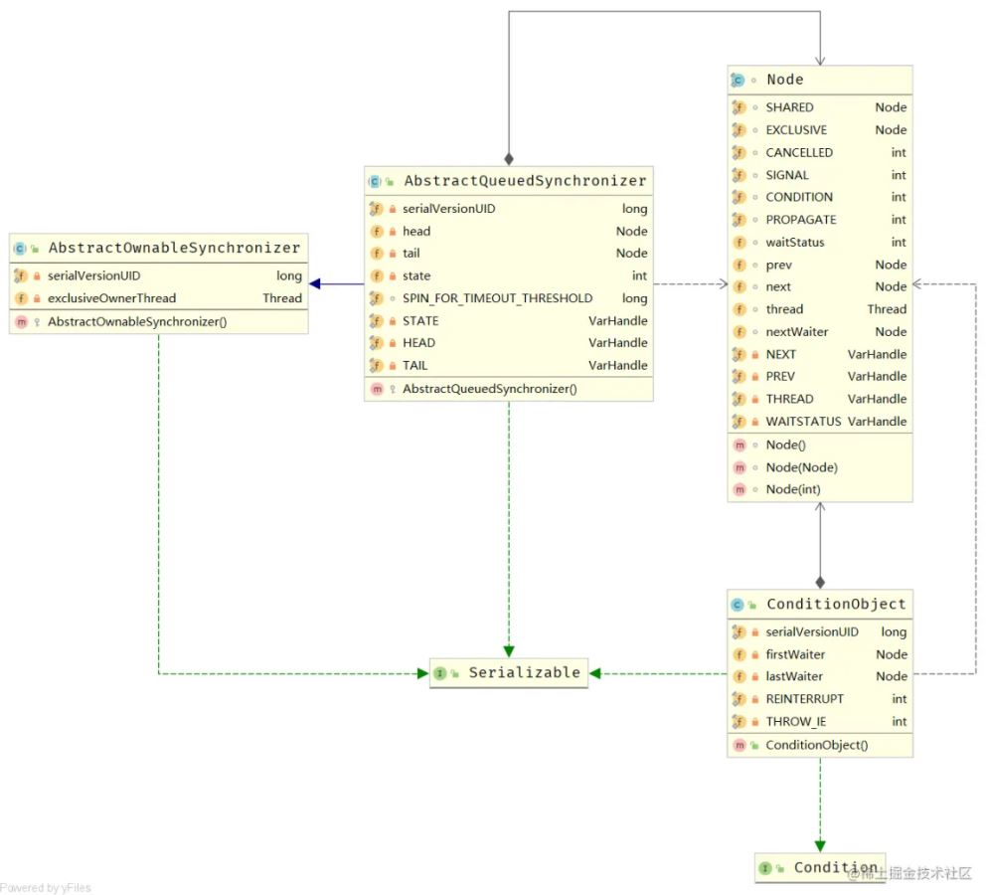Select the SPIN_FOR_TIMEOUT_THRESHOLD field

pos(497,298)
